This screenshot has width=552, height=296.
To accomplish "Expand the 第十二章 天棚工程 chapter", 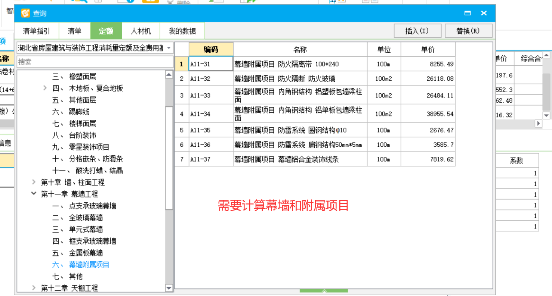I will click(34, 288).
